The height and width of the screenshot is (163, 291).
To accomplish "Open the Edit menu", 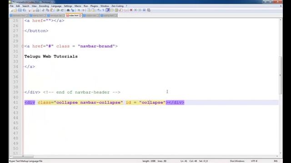I will click(18, 6).
